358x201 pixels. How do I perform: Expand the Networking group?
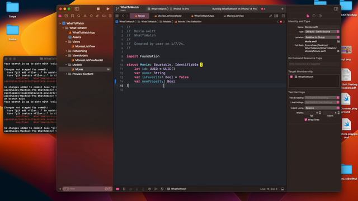(x=67, y=51)
